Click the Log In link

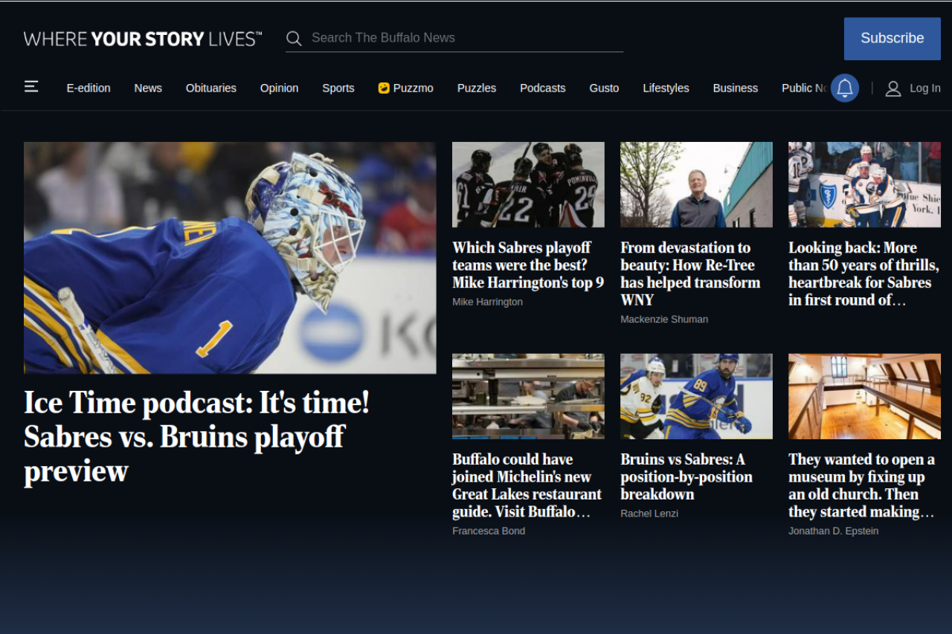[924, 88]
